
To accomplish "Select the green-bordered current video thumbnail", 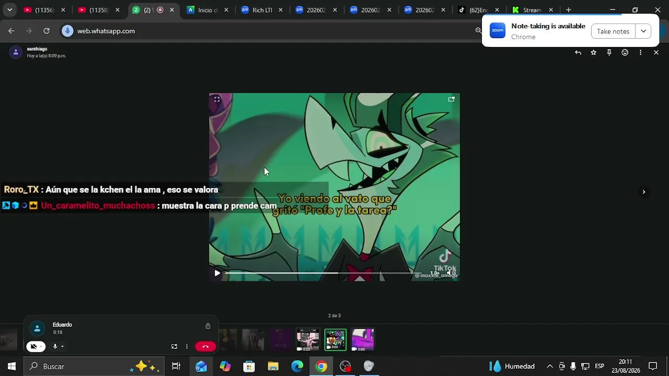I will coord(335,340).
